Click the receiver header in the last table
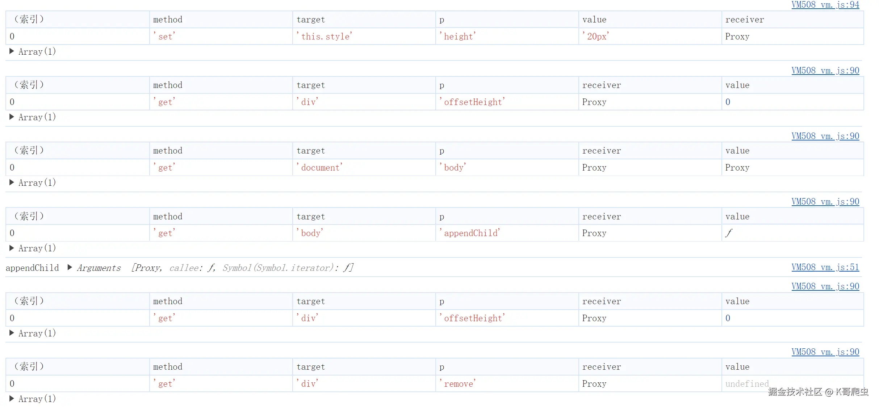The height and width of the screenshot is (407, 879). [602, 367]
